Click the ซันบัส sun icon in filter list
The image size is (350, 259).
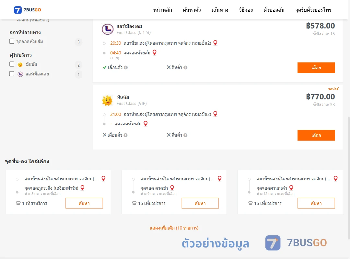point(20,64)
